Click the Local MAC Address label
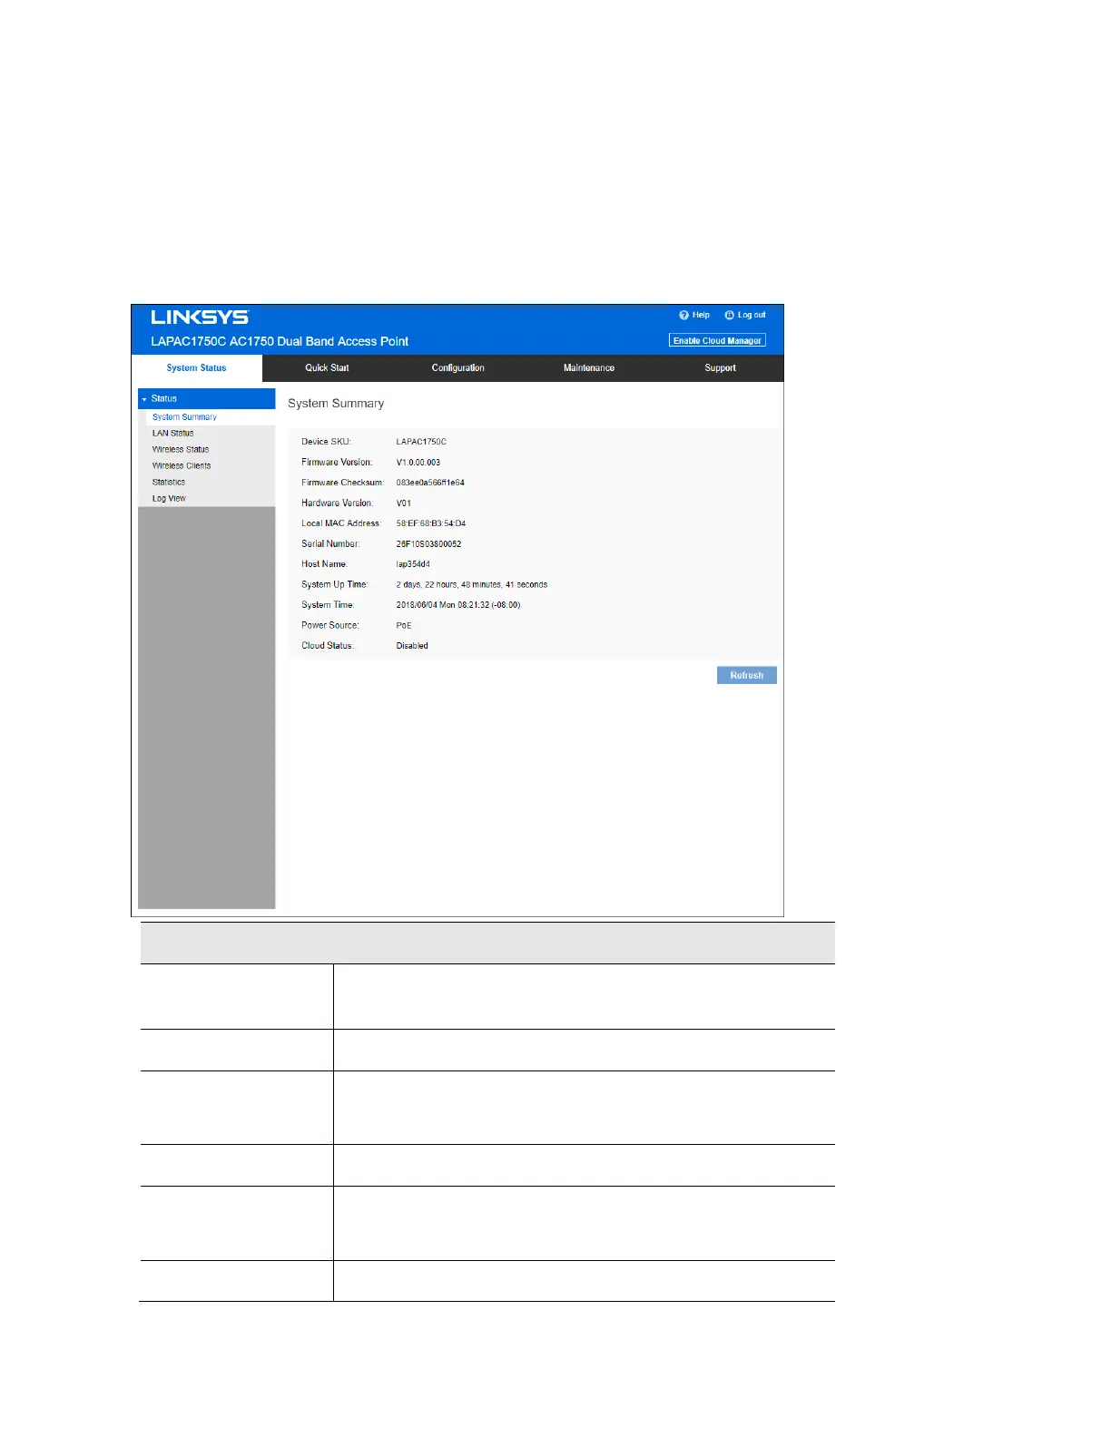Viewport: 1111px width, 1437px height. [x=341, y=523]
